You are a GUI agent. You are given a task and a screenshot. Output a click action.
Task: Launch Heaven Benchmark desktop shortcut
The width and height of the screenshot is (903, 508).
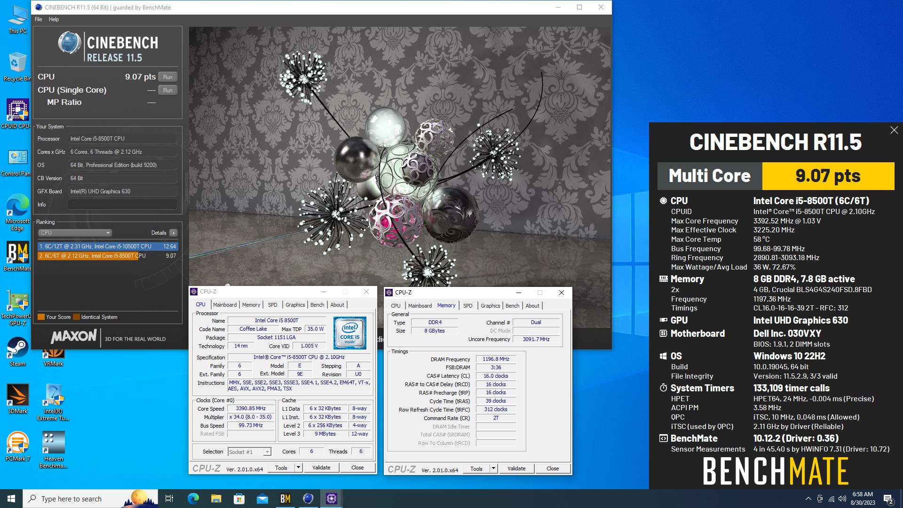click(x=53, y=450)
